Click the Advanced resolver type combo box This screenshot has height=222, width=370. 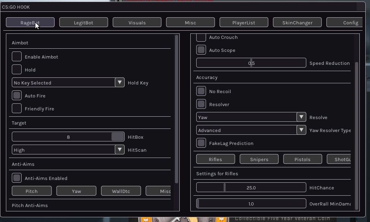(x=251, y=130)
